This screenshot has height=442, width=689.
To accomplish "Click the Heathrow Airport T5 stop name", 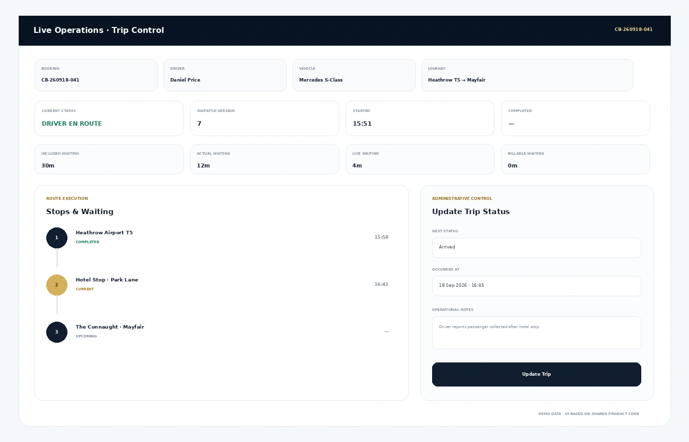I will click(x=104, y=233).
